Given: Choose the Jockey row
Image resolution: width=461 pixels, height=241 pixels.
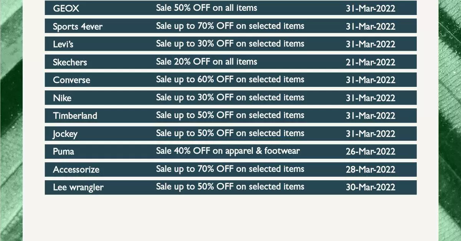Looking at the screenshot, I should (231, 134).
